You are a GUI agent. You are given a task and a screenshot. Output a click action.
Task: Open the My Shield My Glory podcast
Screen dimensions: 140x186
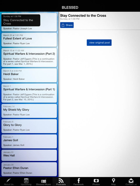pos(29,111)
